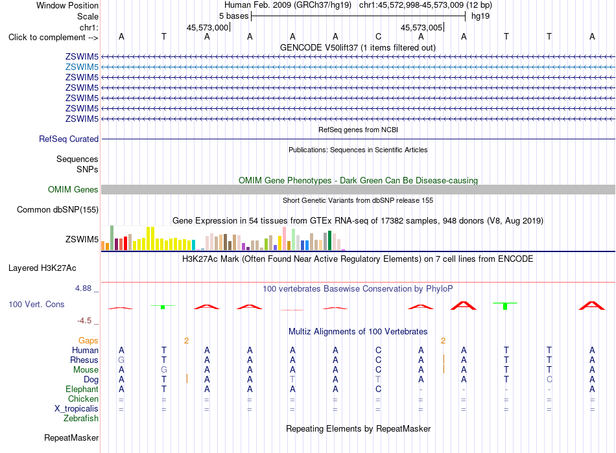This screenshot has width=616, height=453.
Task: Open the GENCODE V50lift37 track title
Action: click(x=357, y=47)
